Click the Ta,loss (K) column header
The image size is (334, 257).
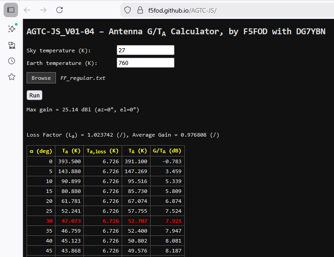pyautogui.click(x=103, y=151)
